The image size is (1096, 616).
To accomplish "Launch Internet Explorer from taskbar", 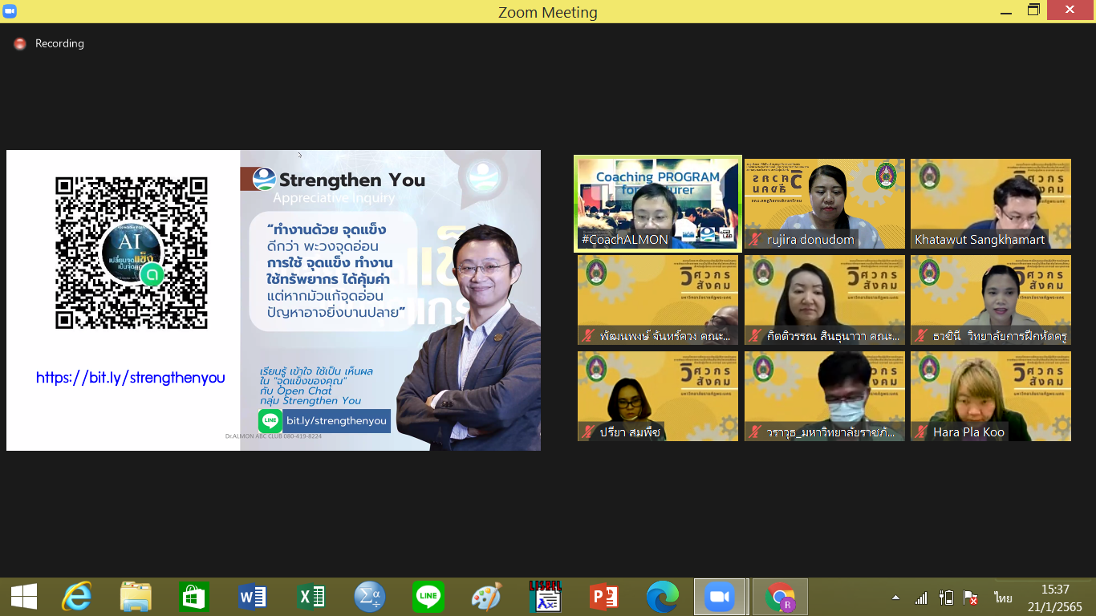I will 77,597.
